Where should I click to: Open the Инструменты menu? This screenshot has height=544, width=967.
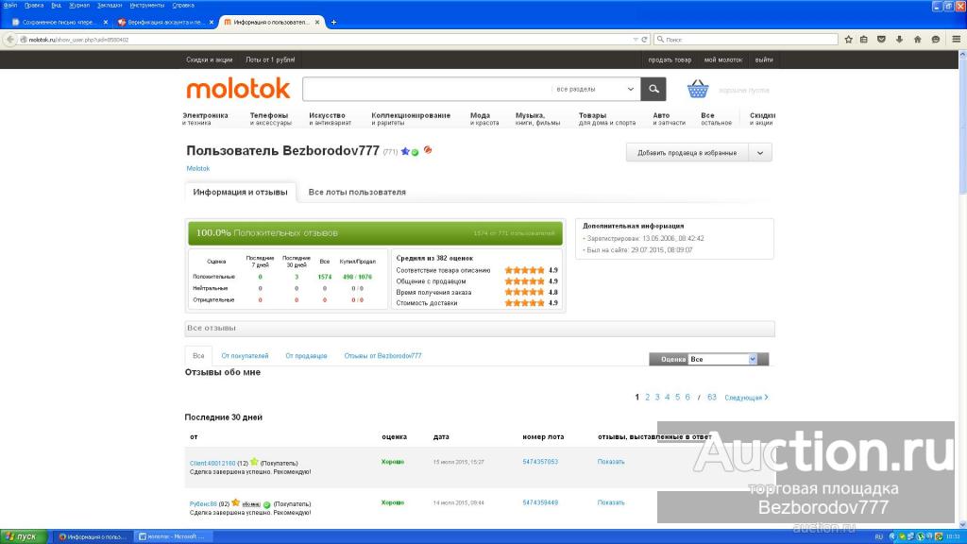point(146,5)
